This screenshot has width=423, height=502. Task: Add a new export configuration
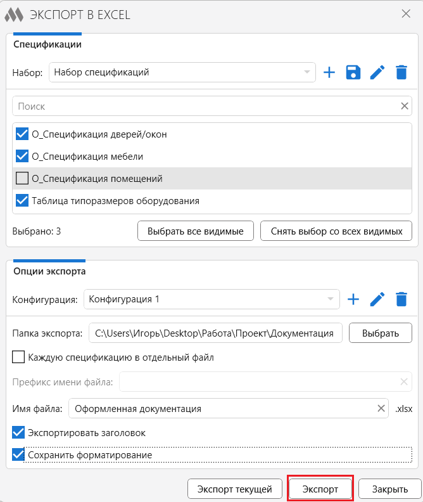pos(353,299)
